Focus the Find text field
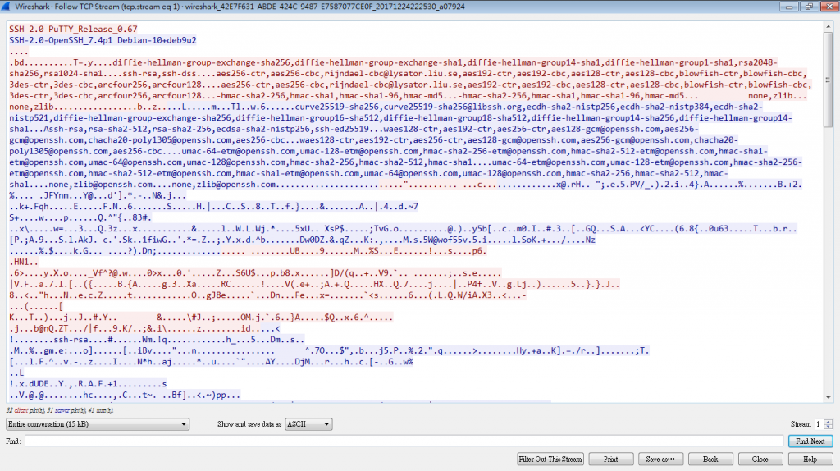Viewport: 840px width, 471px height. [404, 441]
